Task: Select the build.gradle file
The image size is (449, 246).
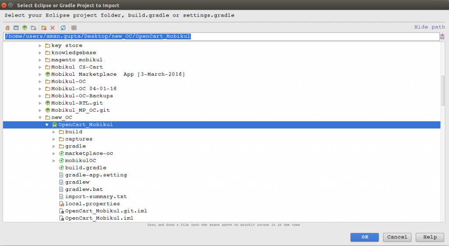Action: 86,168
